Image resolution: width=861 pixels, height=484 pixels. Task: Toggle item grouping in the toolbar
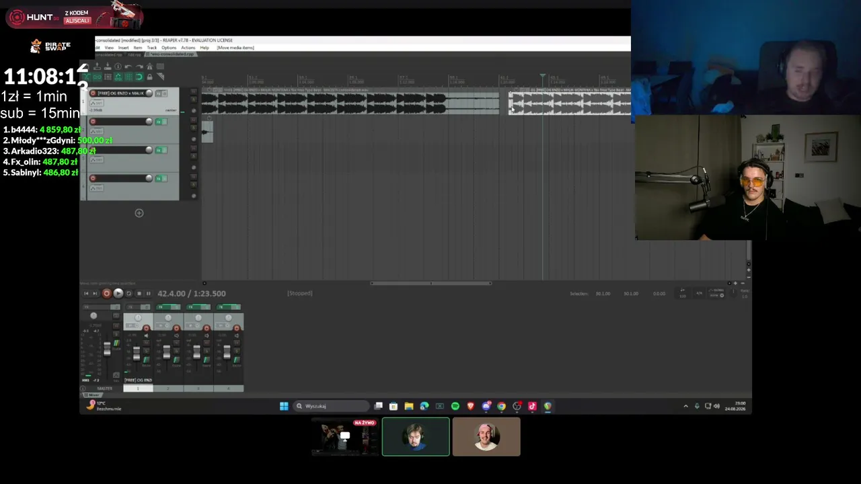tap(97, 77)
